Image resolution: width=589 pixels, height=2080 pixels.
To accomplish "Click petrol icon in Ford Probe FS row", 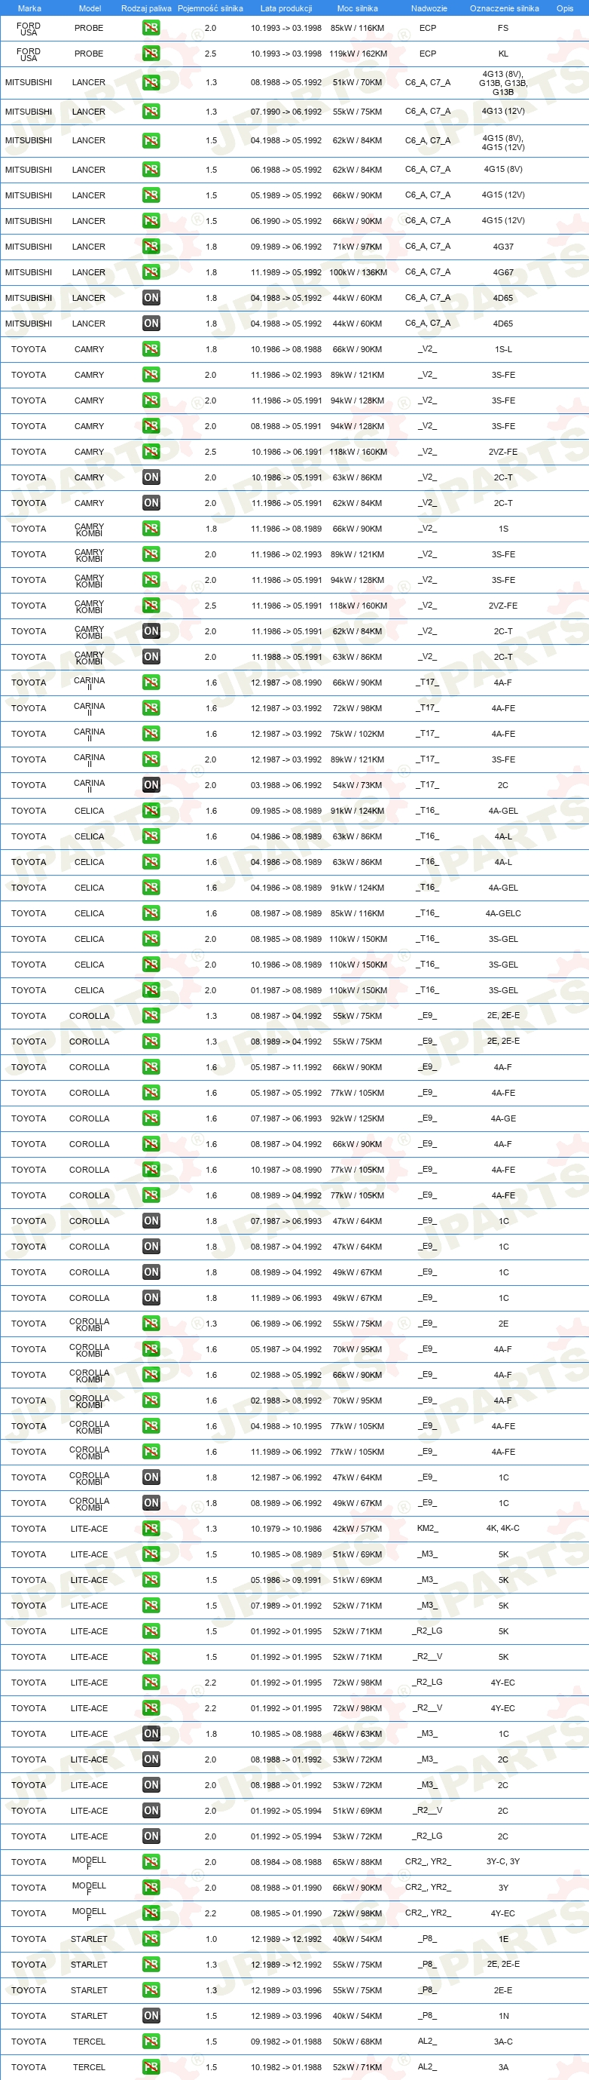I will tap(151, 27).
